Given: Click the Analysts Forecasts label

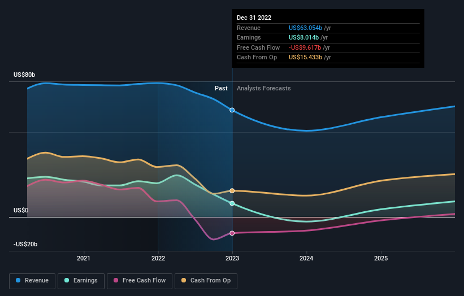Looking at the screenshot, I should [264, 88].
